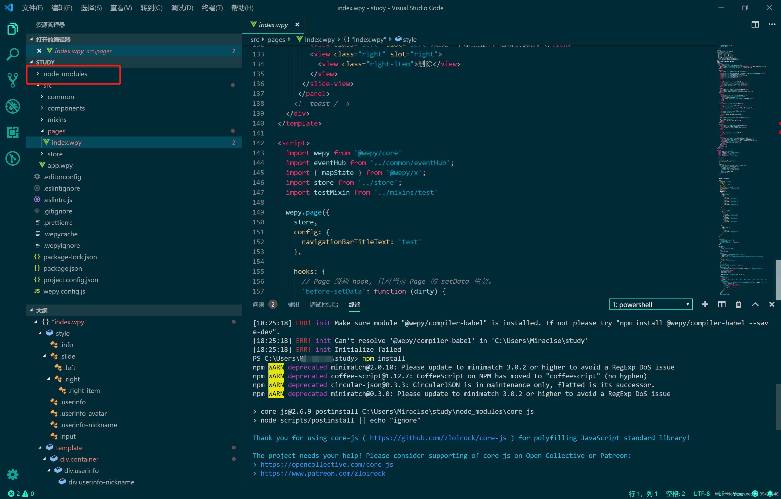The width and height of the screenshot is (781, 499).
Task: Split the editor to the right
Action: coord(755,25)
